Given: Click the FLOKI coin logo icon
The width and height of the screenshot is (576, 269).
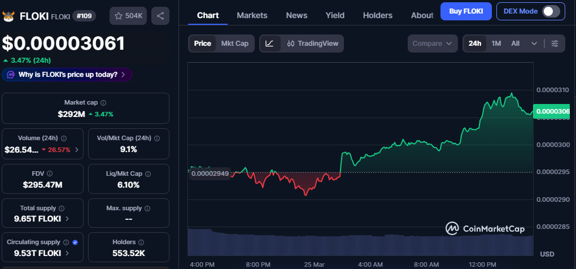Looking at the screenshot, I should pyautogui.click(x=8, y=16).
